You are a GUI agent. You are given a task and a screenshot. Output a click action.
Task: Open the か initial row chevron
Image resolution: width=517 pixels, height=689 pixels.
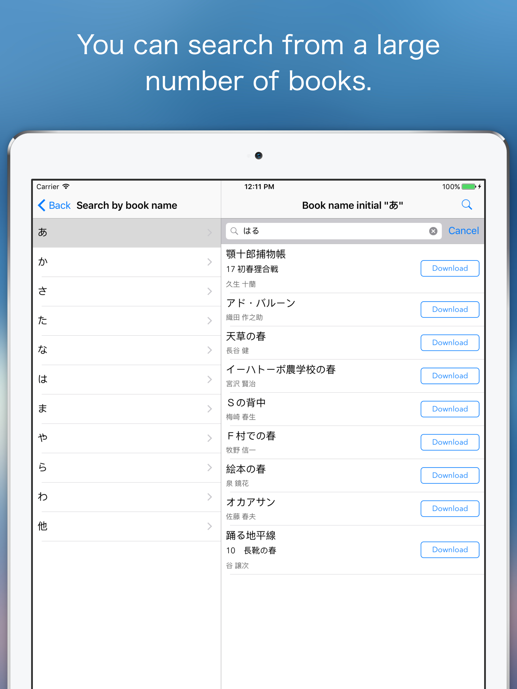(x=210, y=262)
